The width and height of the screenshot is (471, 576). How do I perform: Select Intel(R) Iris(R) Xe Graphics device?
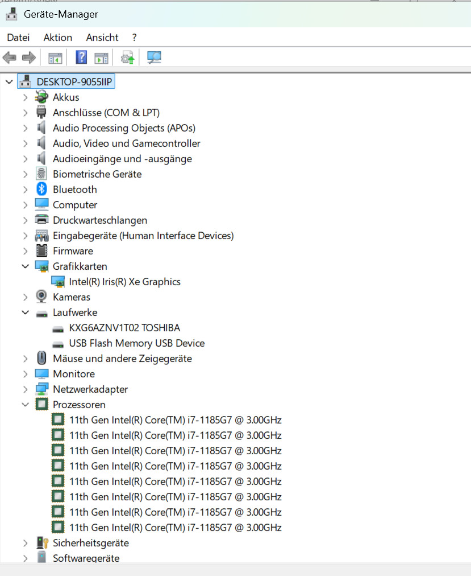click(x=125, y=282)
